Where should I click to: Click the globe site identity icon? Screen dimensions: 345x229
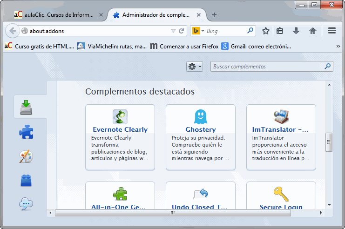coord(25,31)
